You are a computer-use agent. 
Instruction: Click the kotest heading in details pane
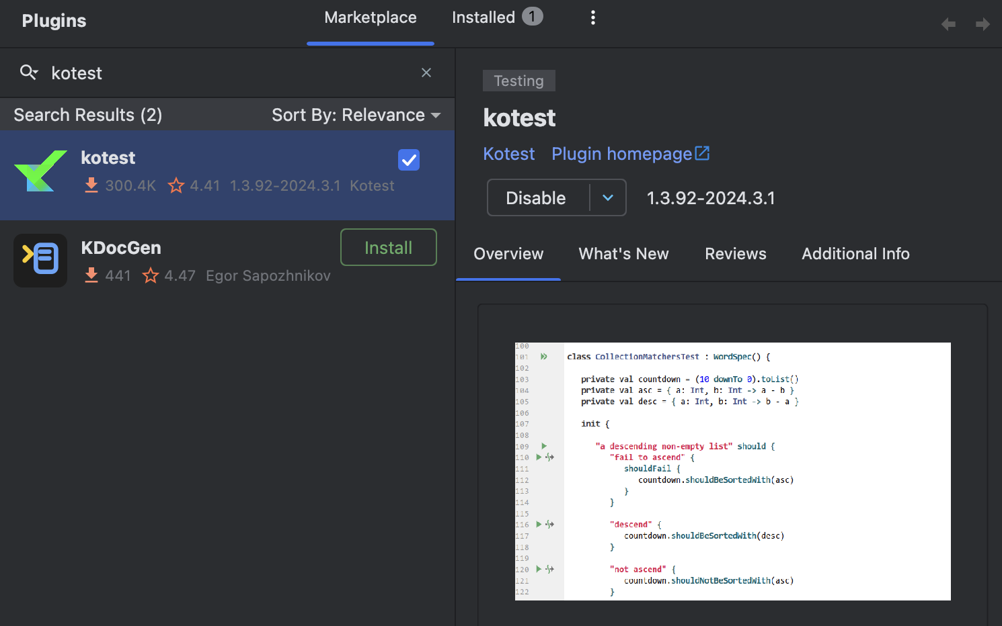[x=519, y=118]
